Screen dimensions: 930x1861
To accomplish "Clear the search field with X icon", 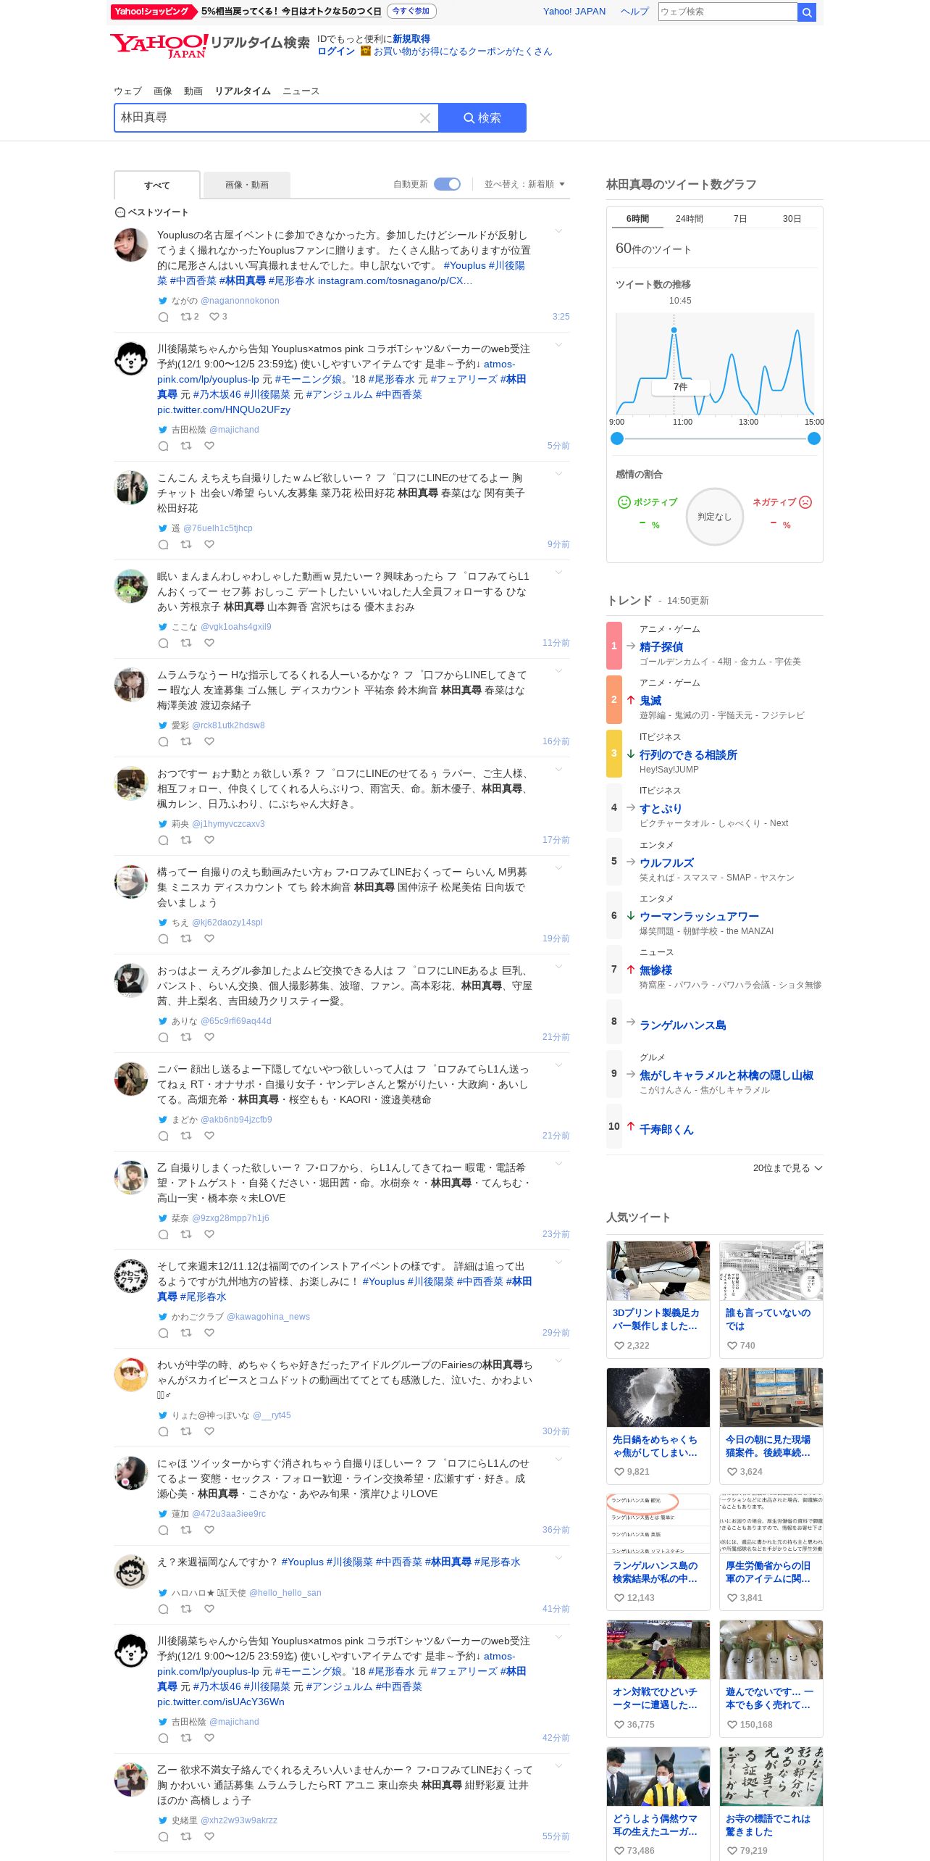I will (x=425, y=117).
